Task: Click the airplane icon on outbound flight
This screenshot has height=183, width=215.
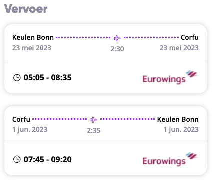Action: coord(117,38)
